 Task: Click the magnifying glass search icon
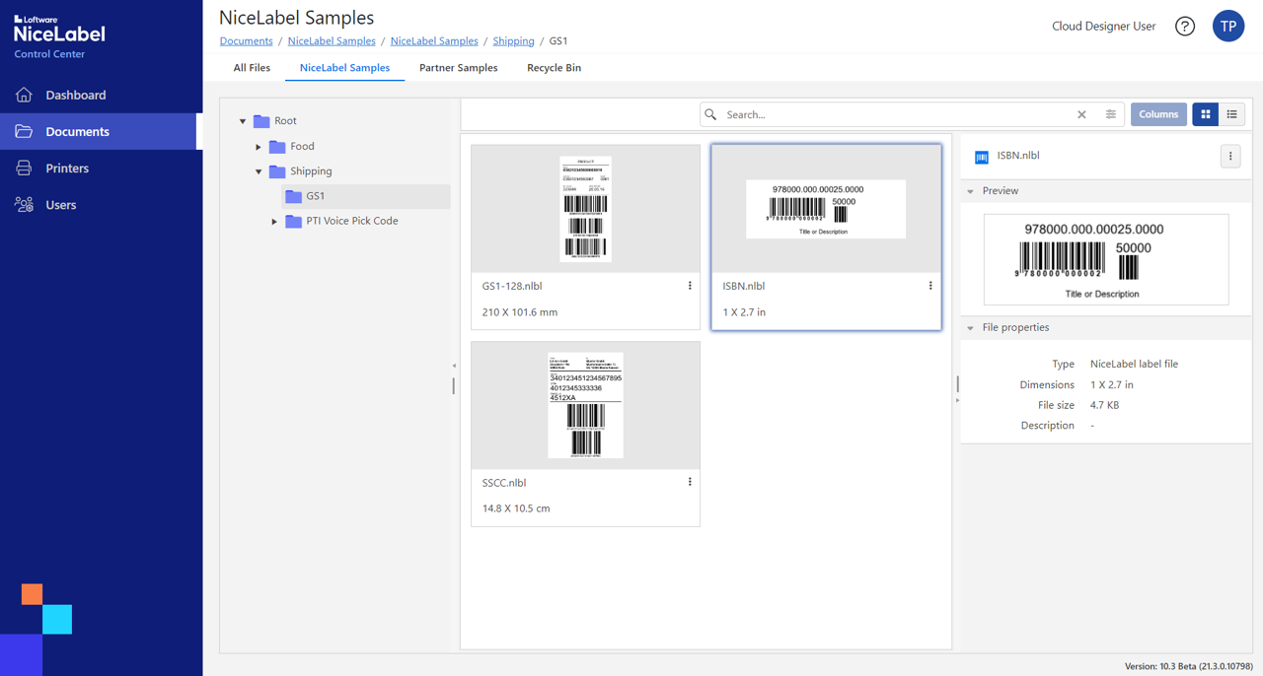(x=710, y=114)
